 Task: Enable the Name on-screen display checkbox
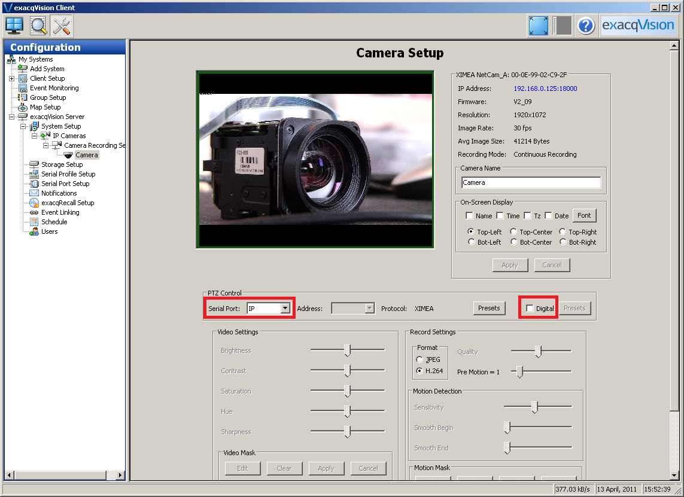469,215
